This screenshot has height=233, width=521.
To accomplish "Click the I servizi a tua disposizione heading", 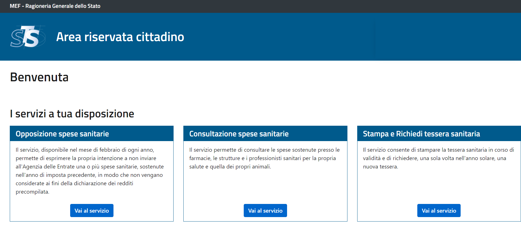I will pos(72,114).
